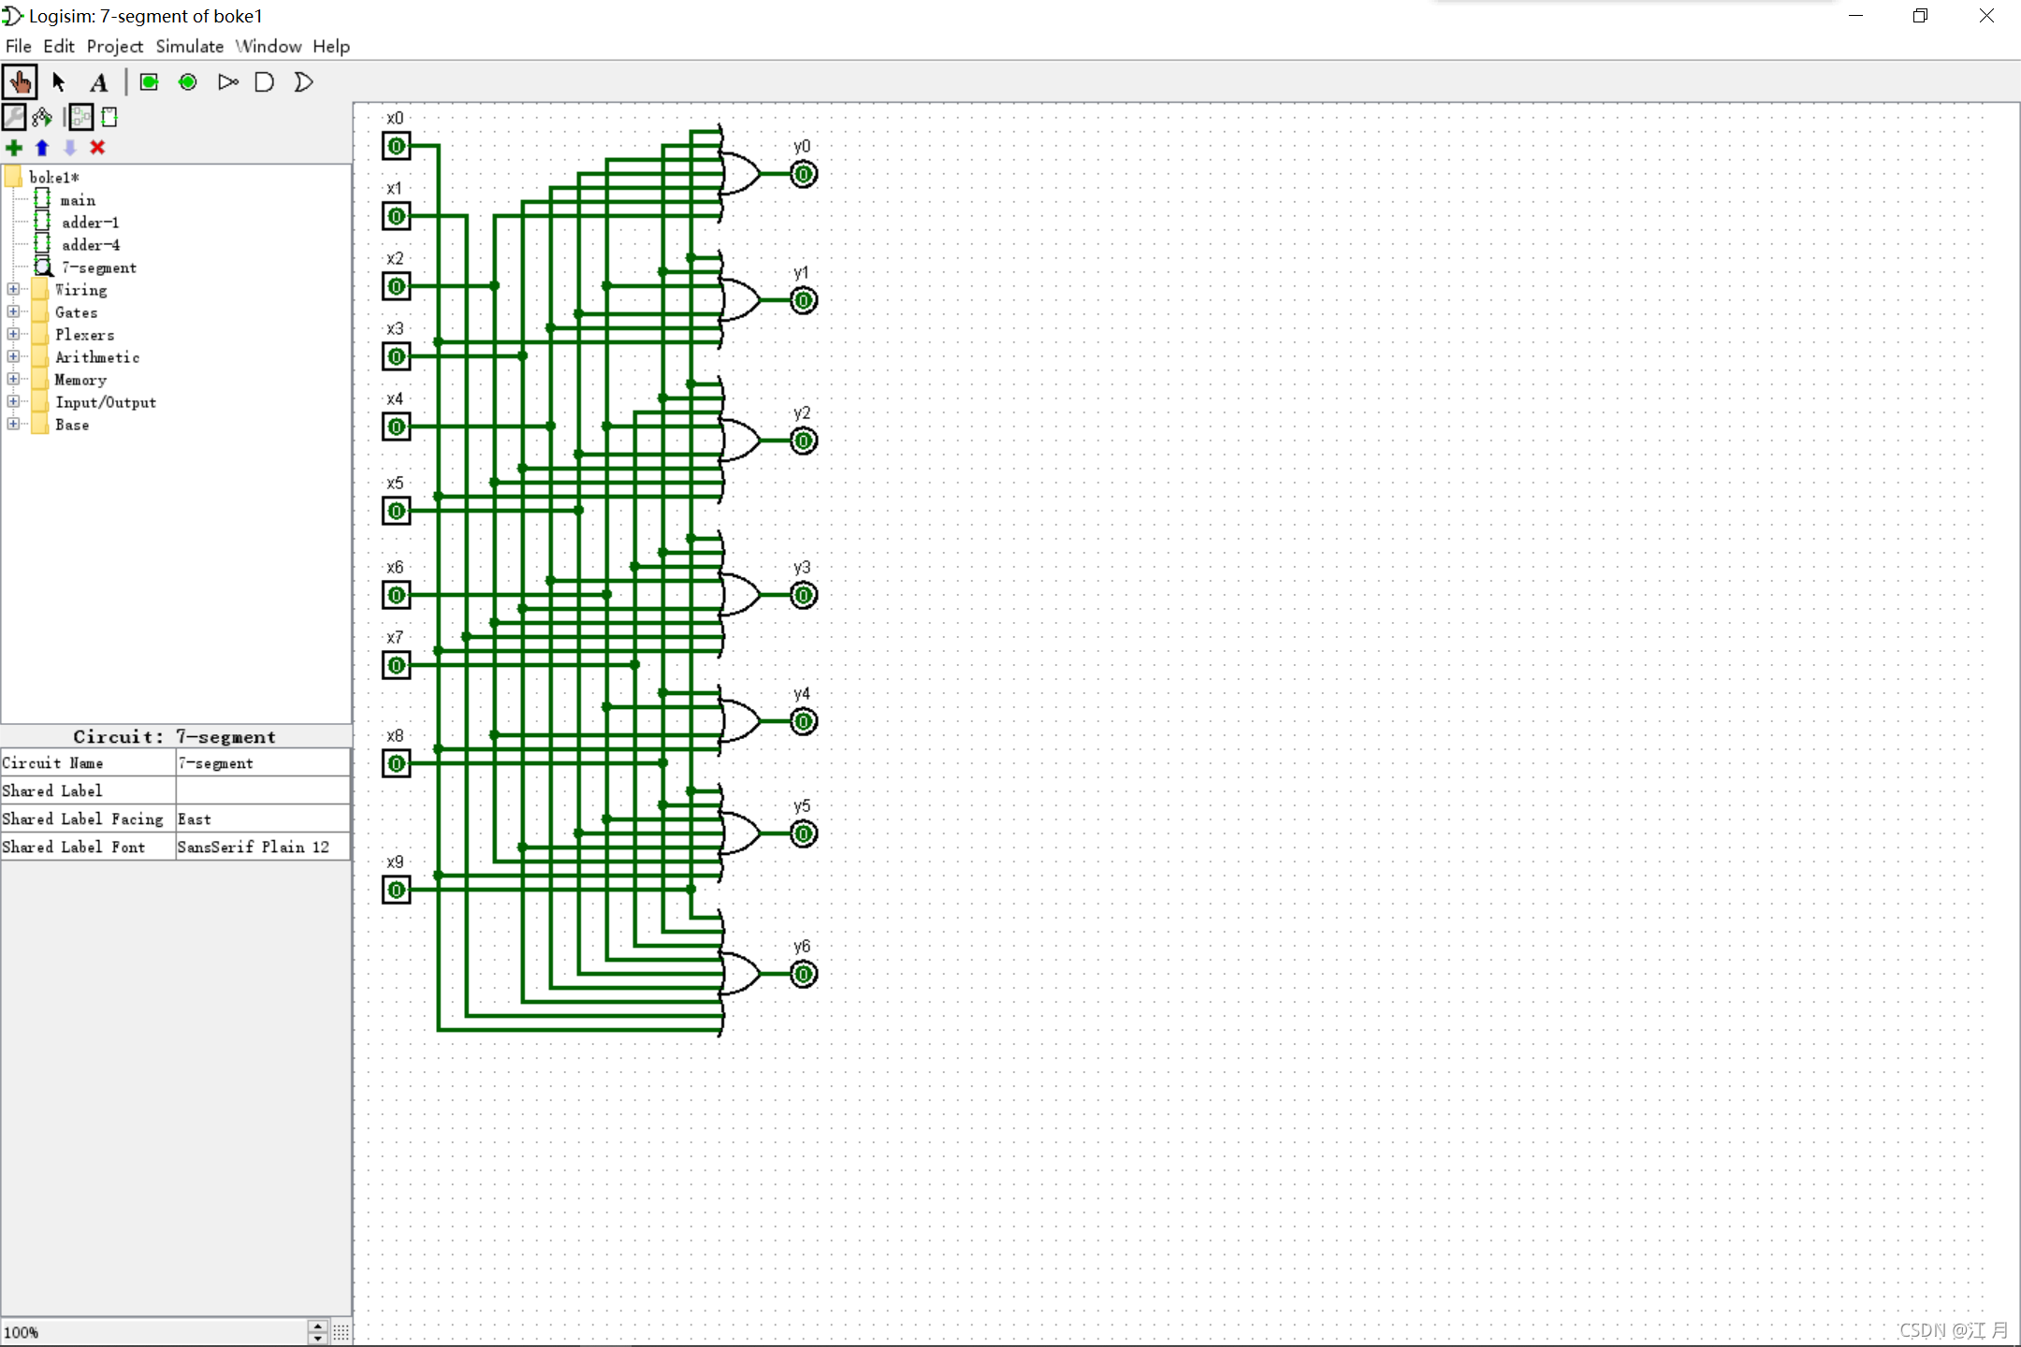This screenshot has height=1347, width=2021.
Task: Select adder-4 circuit in the tree
Action: [90, 245]
